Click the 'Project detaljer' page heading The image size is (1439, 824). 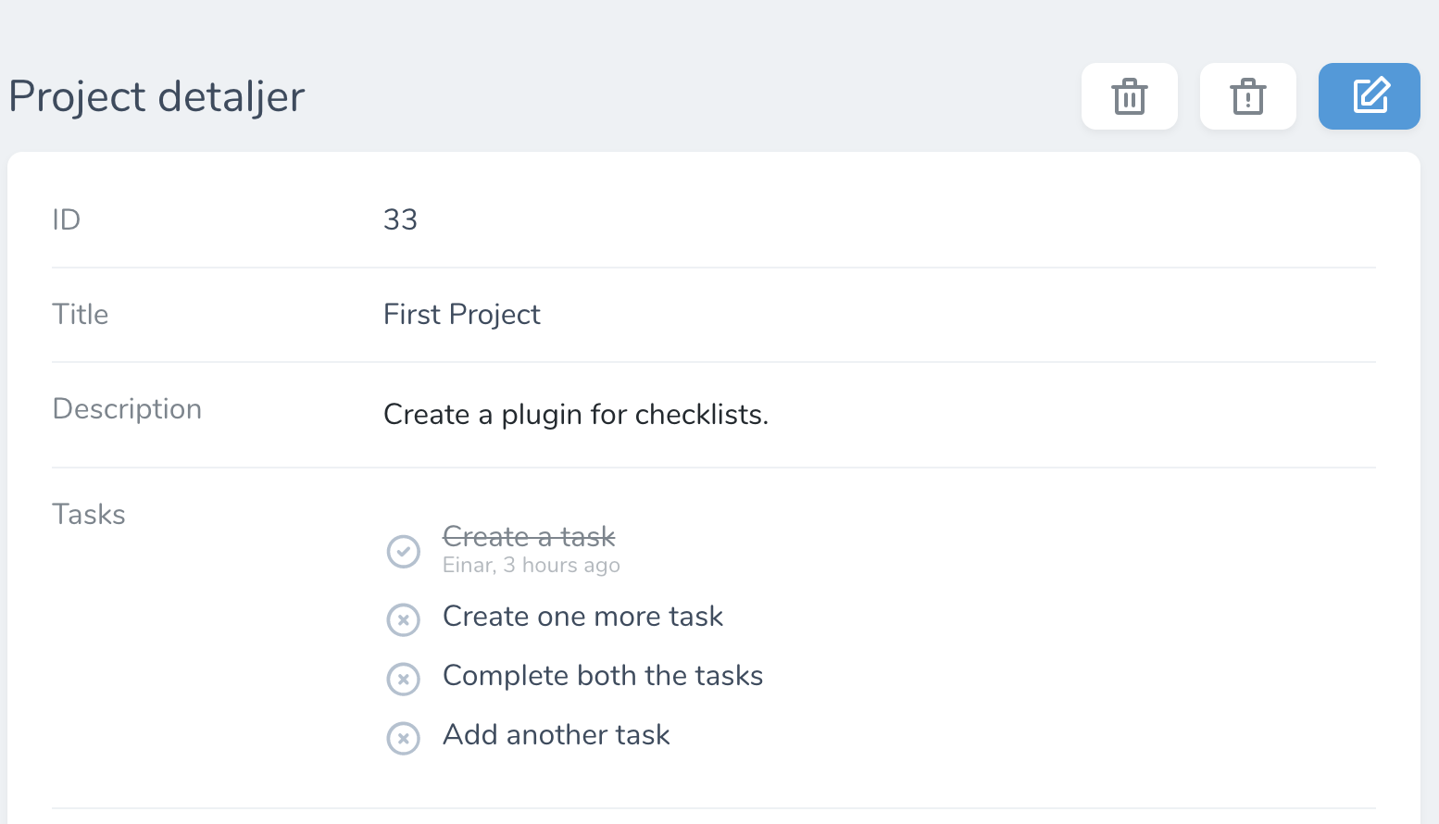(156, 96)
